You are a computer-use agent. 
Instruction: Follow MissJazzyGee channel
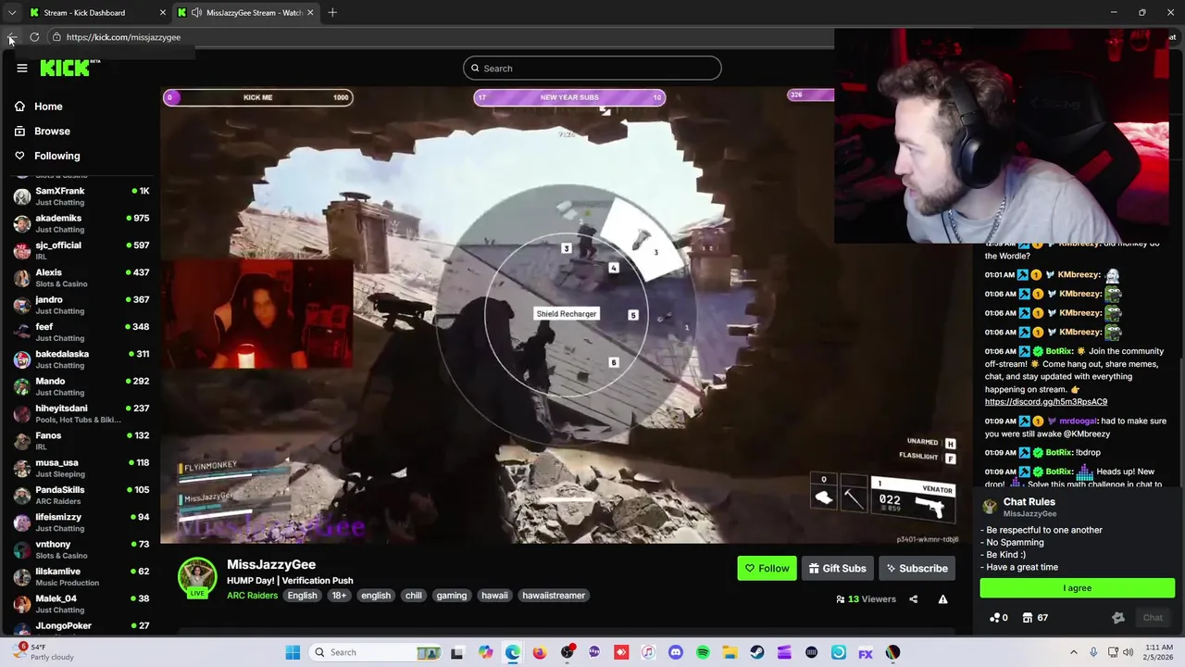point(767,568)
